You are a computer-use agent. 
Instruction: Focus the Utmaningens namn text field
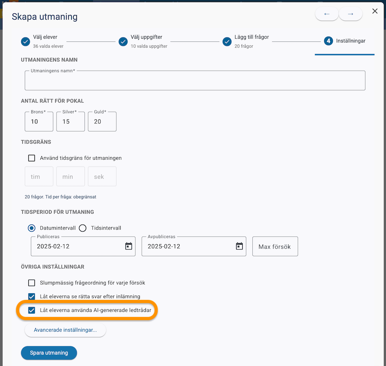195,80
